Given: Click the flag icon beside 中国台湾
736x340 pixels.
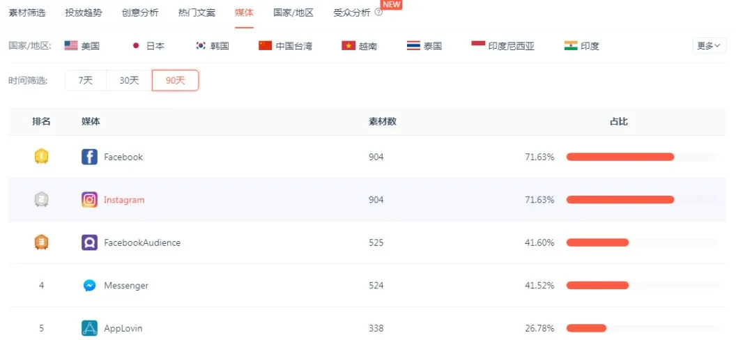Looking at the screenshot, I should 266,45.
